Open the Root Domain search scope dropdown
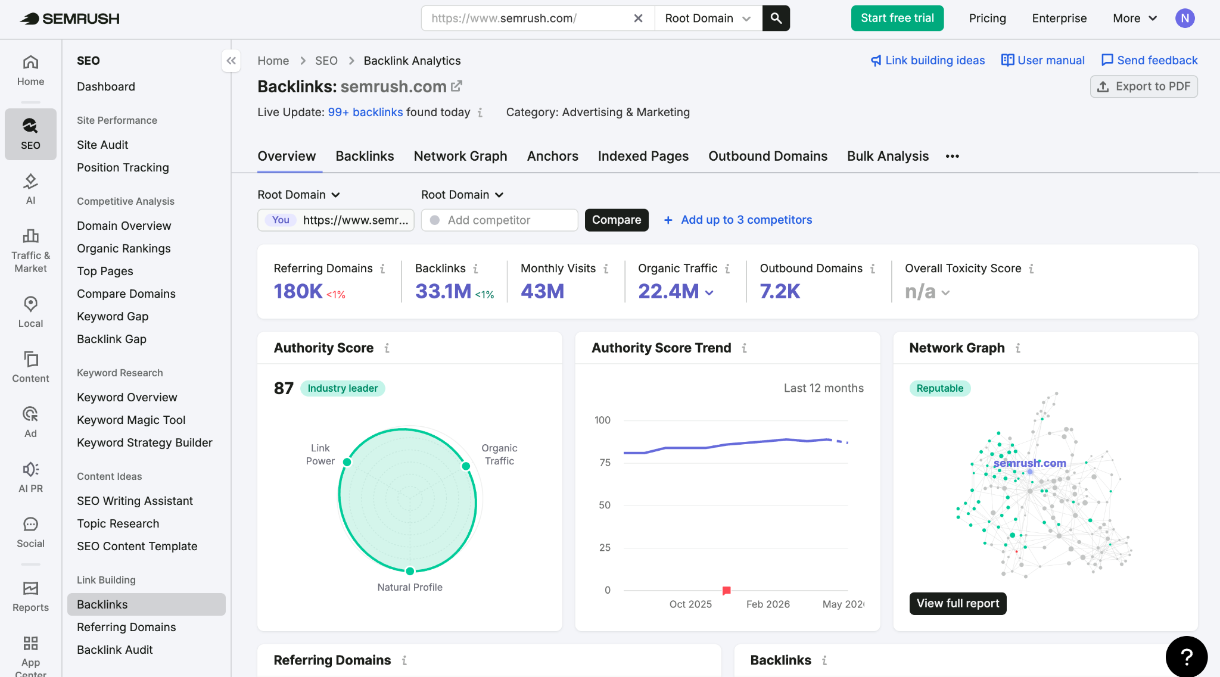The image size is (1220, 677). point(708,18)
